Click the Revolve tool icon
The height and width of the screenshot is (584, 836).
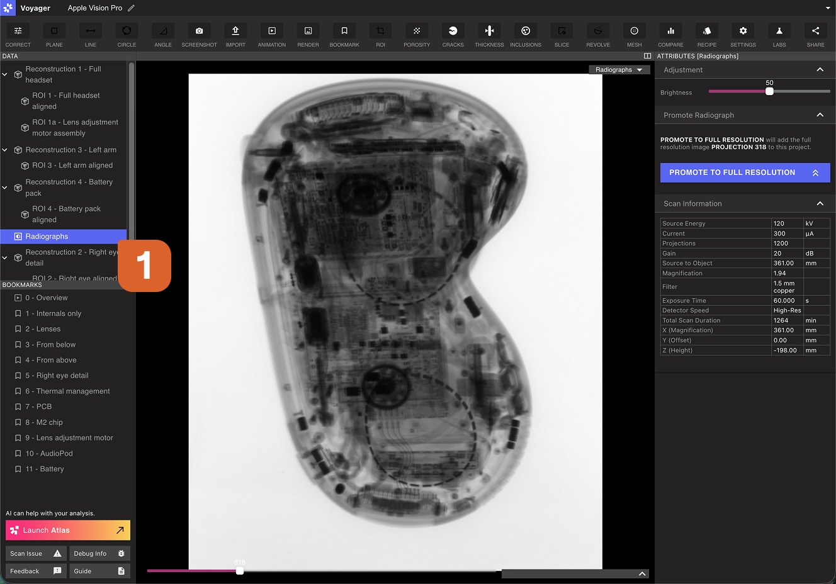pyautogui.click(x=598, y=31)
